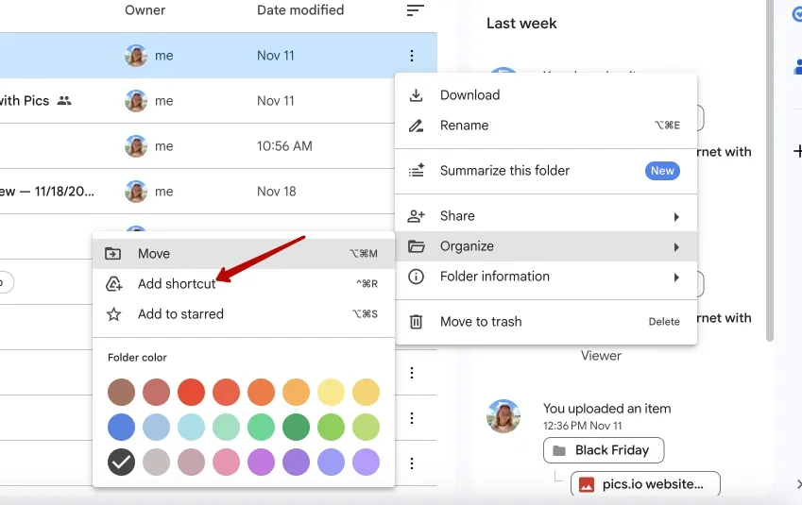802x505 pixels.
Task: Click the star outline icon
Action: point(113,313)
